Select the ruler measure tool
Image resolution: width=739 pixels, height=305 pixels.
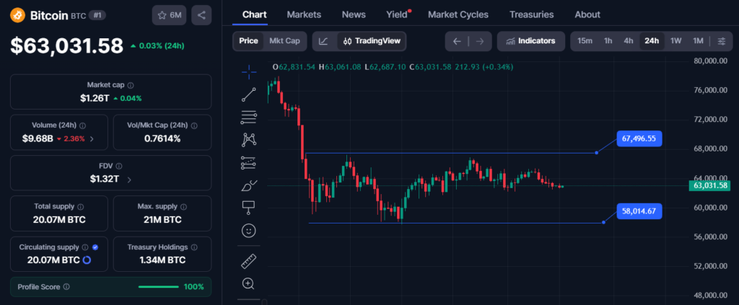(248, 261)
